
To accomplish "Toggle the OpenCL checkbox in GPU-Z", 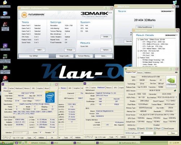I will pos(138,129).
